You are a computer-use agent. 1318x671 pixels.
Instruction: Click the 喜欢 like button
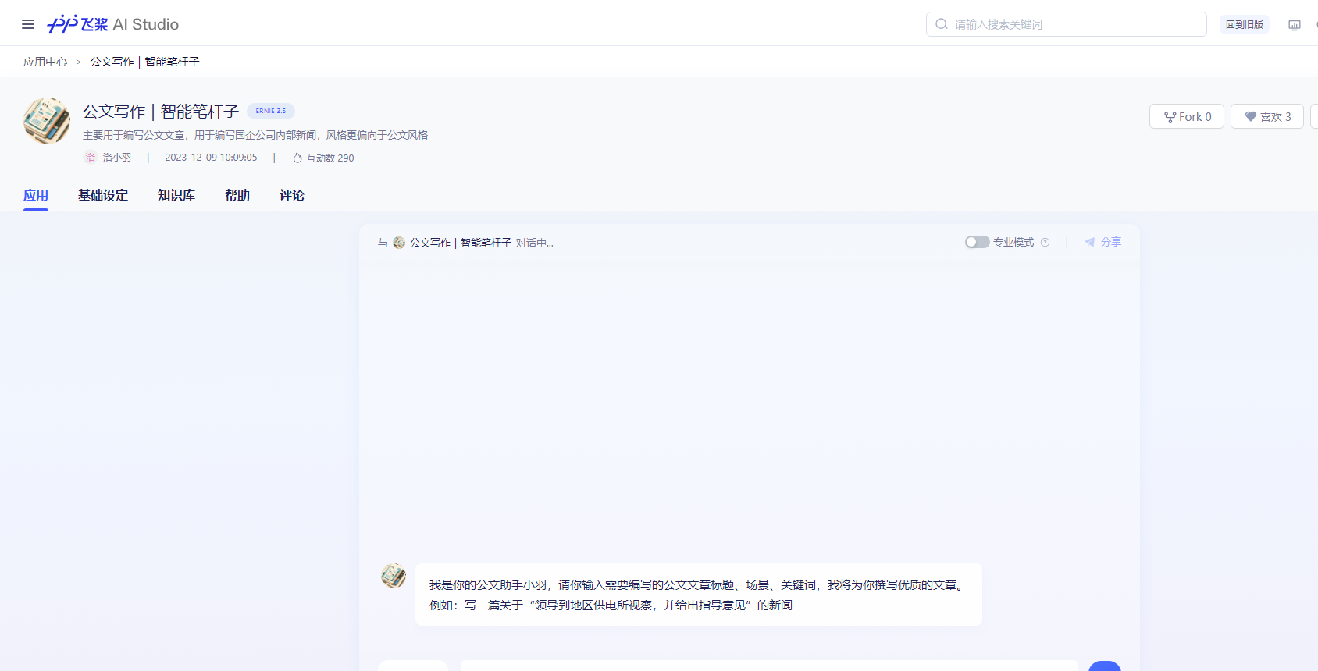1267,116
